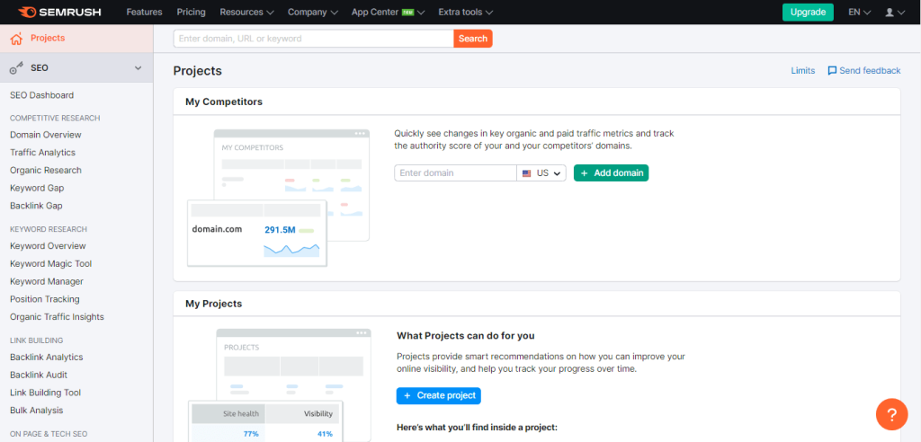Image resolution: width=921 pixels, height=442 pixels.
Task: Open Domain Overview
Action: [x=46, y=135]
